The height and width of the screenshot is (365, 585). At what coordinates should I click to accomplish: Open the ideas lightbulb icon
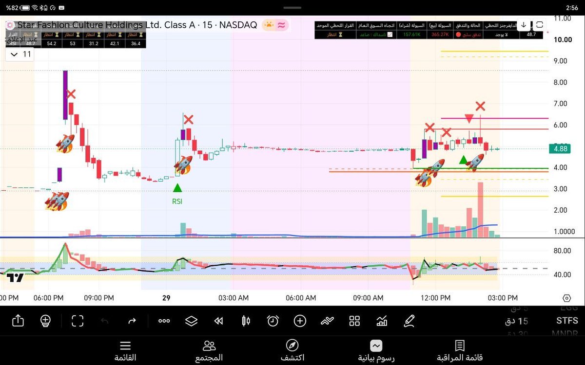pos(45,321)
